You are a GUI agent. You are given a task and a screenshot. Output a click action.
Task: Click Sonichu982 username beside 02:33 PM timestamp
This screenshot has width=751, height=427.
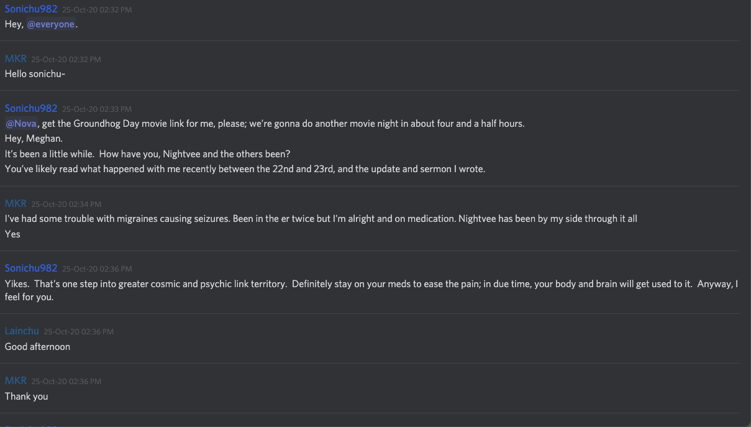(31, 108)
